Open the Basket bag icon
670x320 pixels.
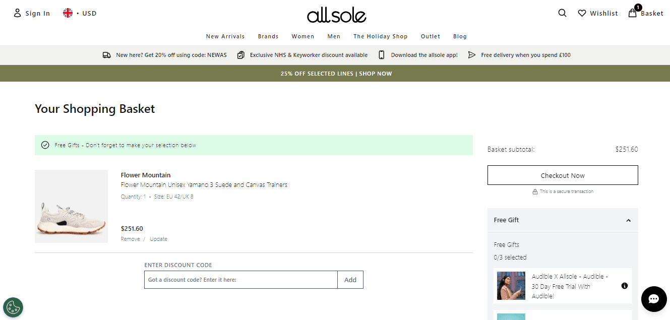(632, 13)
